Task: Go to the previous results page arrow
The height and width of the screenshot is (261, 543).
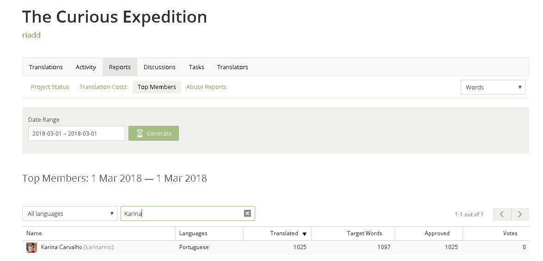Action: (x=502, y=214)
